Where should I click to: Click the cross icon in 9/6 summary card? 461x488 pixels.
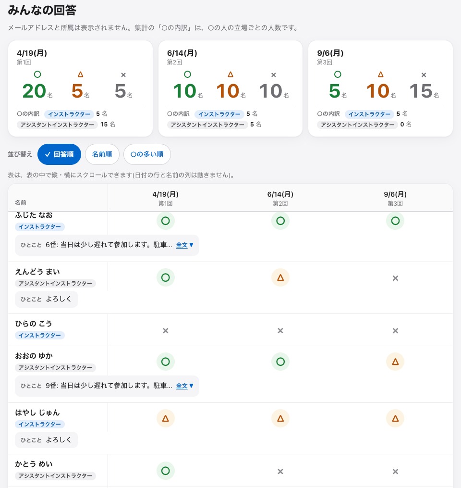pyautogui.click(x=424, y=75)
